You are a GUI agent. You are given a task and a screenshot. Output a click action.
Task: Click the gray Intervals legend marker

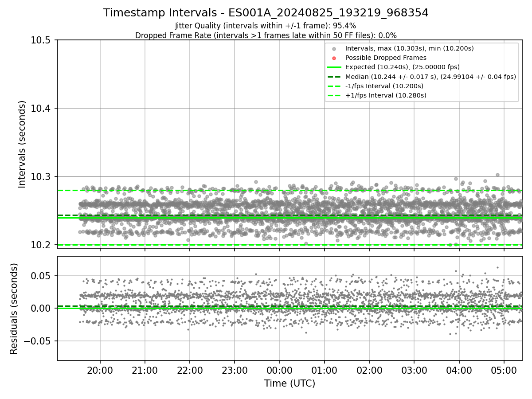coord(334,49)
